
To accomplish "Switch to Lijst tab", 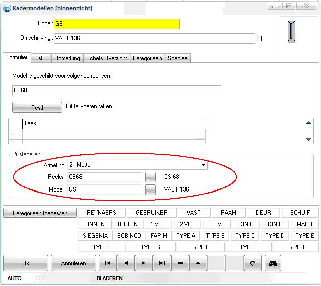I will coord(41,58).
